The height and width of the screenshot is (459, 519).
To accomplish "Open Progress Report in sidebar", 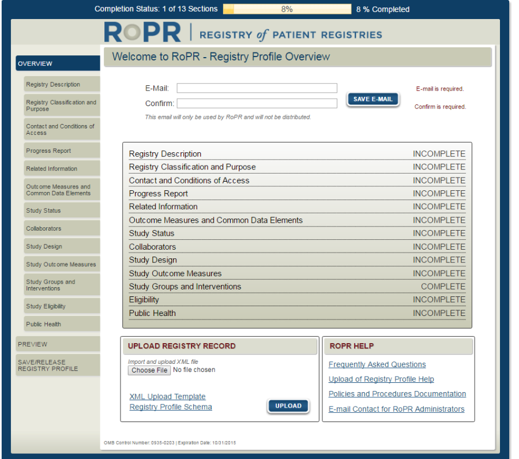I will pos(62,151).
